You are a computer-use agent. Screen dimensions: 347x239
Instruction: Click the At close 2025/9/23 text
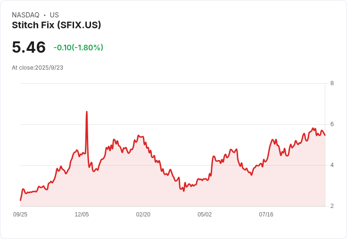[37, 68]
